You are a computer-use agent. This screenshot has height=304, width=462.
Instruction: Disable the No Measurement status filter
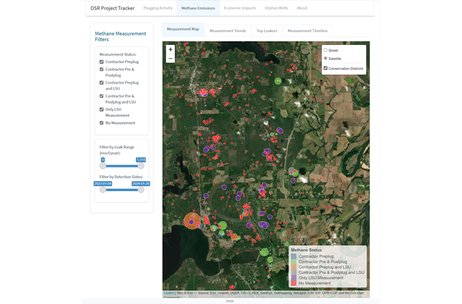pos(101,123)
